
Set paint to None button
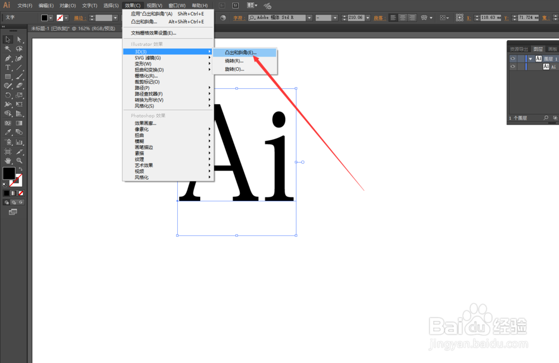point(21,193)
